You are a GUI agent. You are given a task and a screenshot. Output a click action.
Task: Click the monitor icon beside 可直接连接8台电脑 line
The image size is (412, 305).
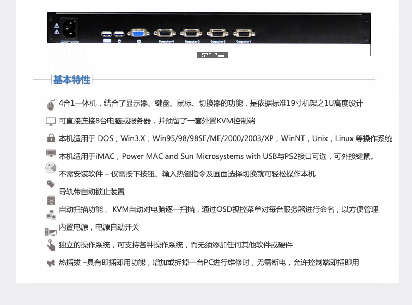coord(51,121)
